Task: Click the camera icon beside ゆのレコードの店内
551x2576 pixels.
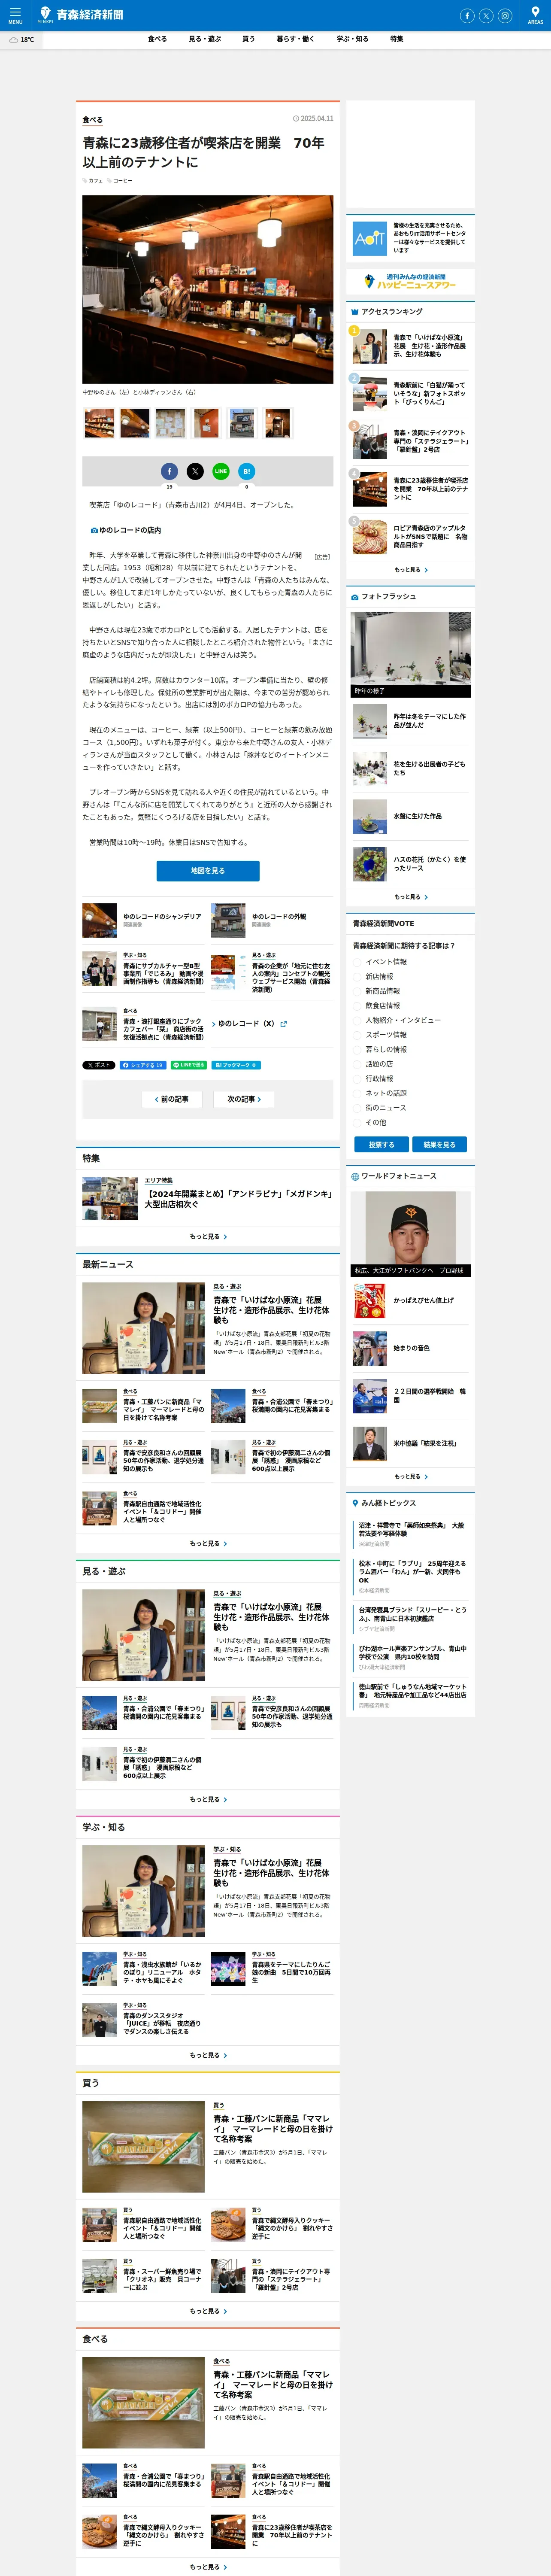Action: (94, 530)
